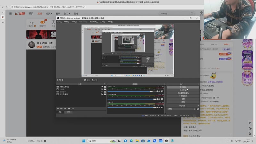Toggle lock on third source row
The width and height of the screenshot is (256, 144).
coord(105,92)
